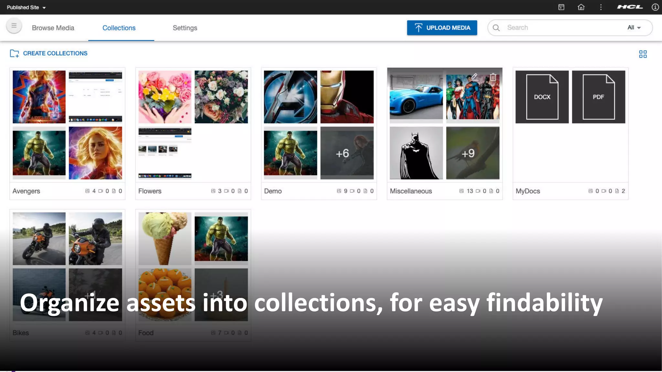This screenshot has height=372, width=662.
Task: Click the video count icon for MyDocs
Action: [x=603, y=191]
